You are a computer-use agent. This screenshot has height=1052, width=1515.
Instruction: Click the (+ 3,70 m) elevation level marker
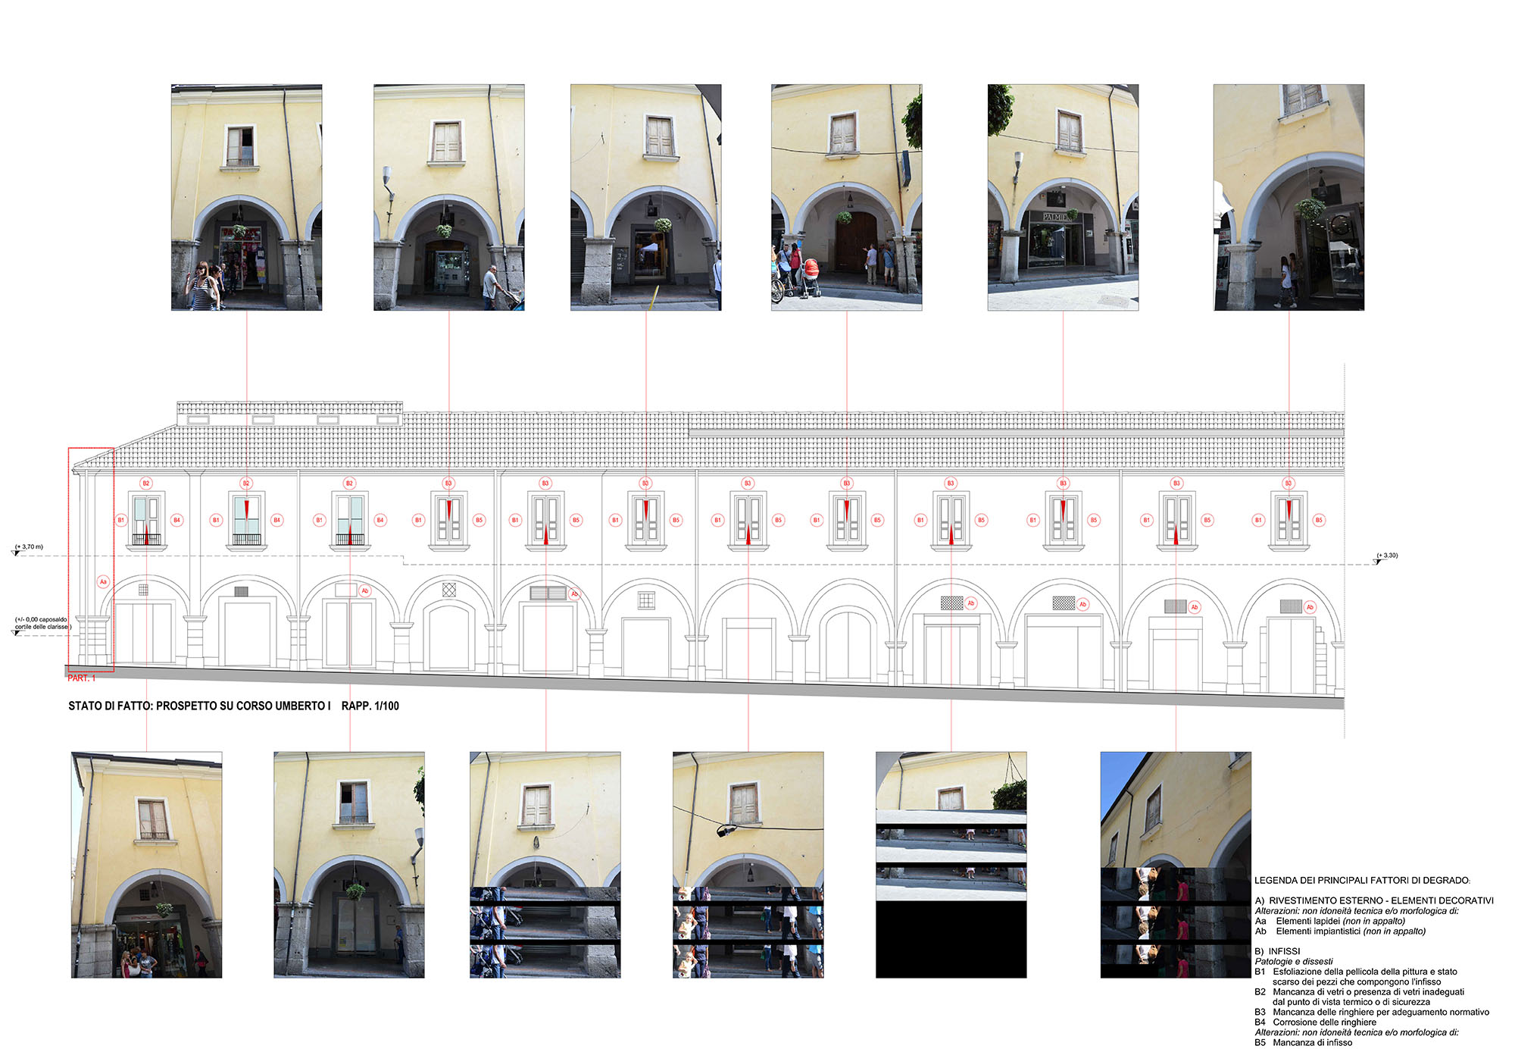[30, 546]
